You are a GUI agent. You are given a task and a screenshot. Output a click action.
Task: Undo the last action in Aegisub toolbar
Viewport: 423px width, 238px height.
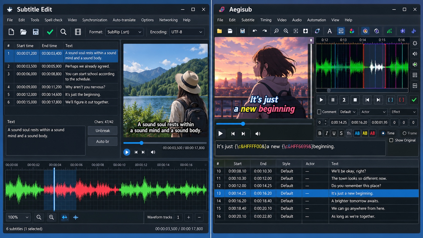(x=255, y=31)
